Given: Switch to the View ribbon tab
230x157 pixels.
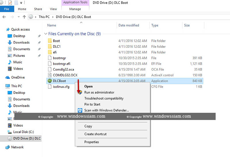Looking at the screenshot, I should point(53,9).
